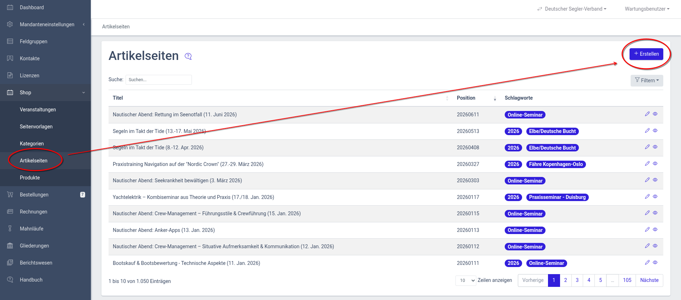This screenshot has width=681, height=300.
Task: Edit the Praxistraining Navigation Nordic Crown article
Action: pyautogui.click(x=647, y=163)
